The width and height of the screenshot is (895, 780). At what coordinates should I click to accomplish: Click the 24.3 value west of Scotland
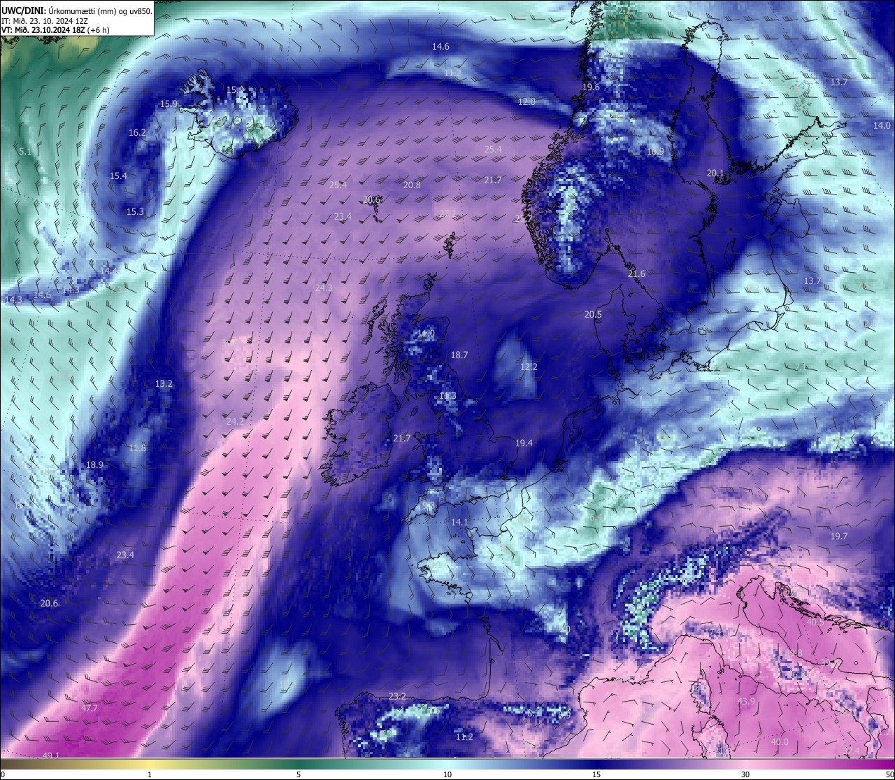point(324,288)
